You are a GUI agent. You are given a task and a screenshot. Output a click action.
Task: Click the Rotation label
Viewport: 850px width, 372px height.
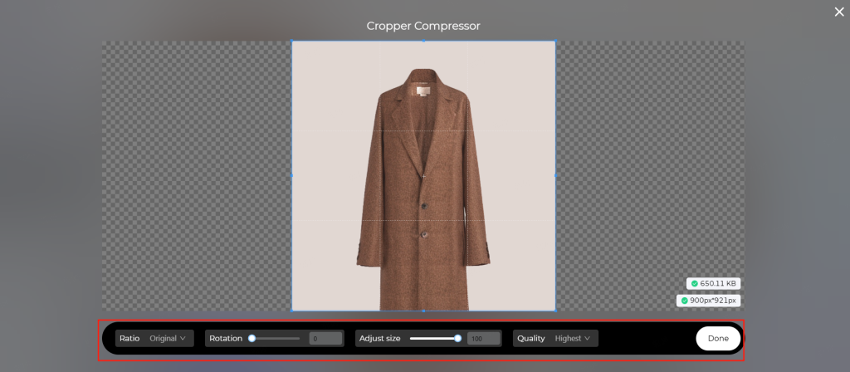click(226, 339)
